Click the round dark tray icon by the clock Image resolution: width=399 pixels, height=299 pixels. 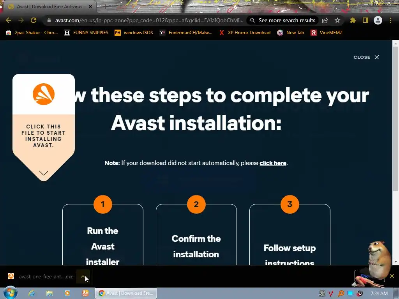[x=360, y=294]
